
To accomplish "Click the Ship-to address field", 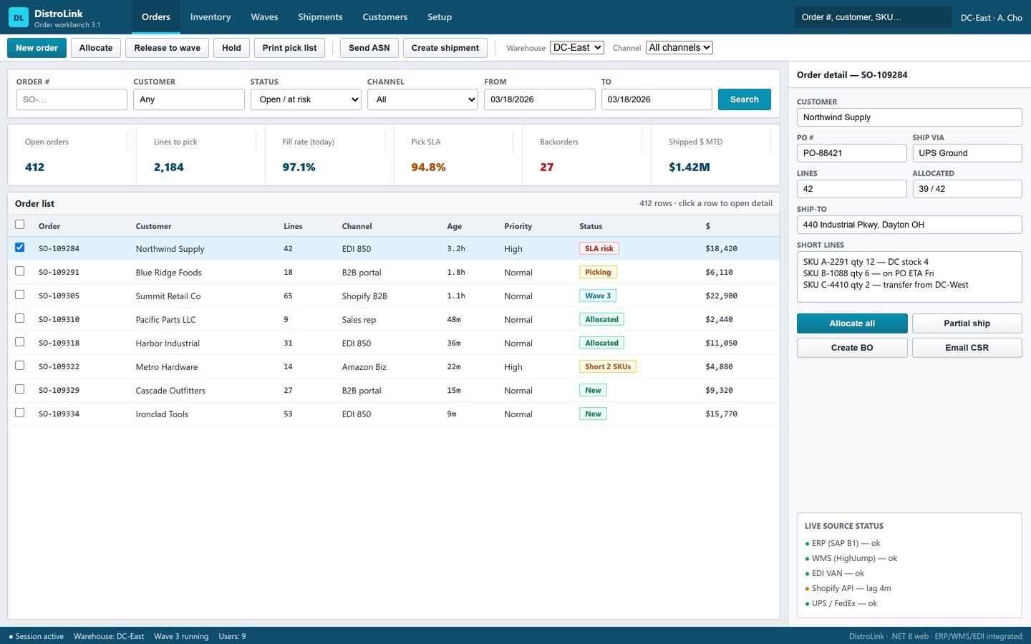I will (x=909, y=225).
